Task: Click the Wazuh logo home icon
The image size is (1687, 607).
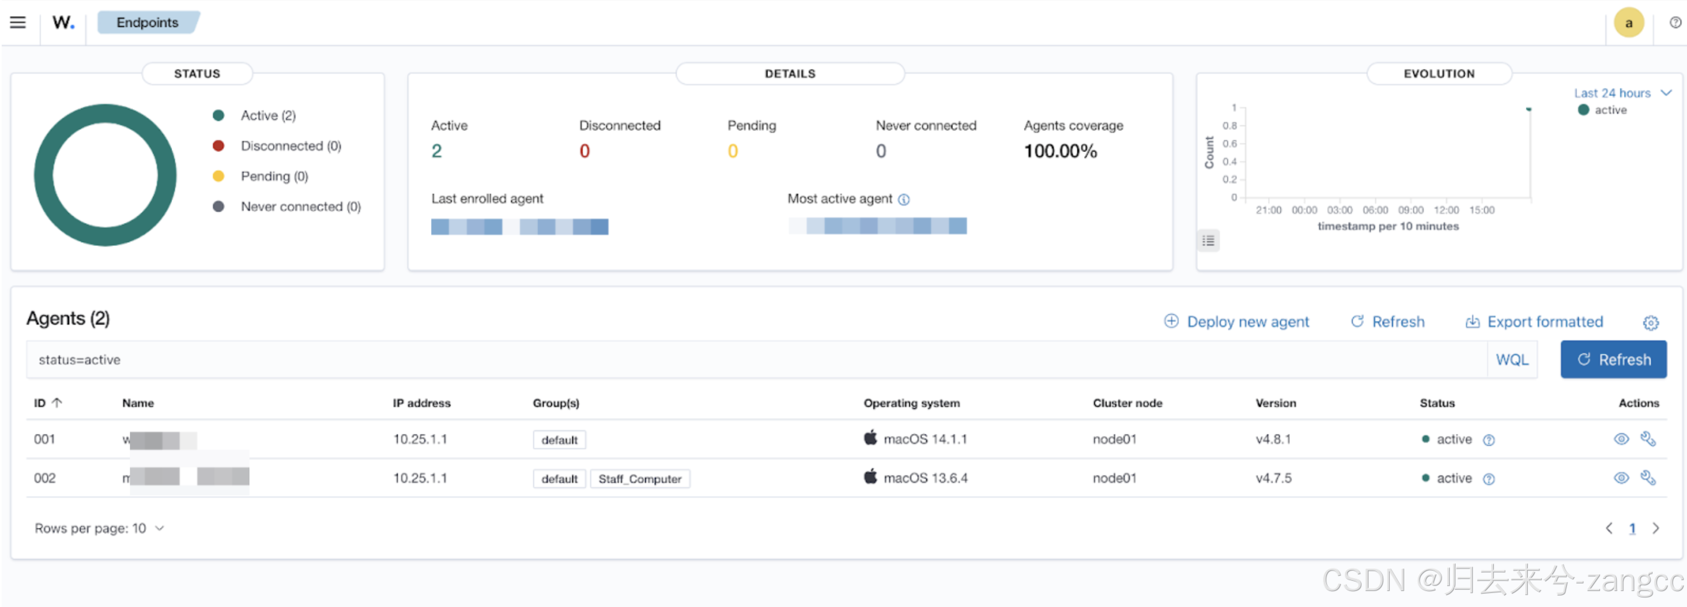Action: pyautogui.click(x=63, y=22)
